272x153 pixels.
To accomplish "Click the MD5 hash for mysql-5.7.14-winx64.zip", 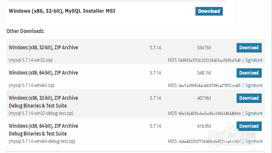I will point(209,85).
